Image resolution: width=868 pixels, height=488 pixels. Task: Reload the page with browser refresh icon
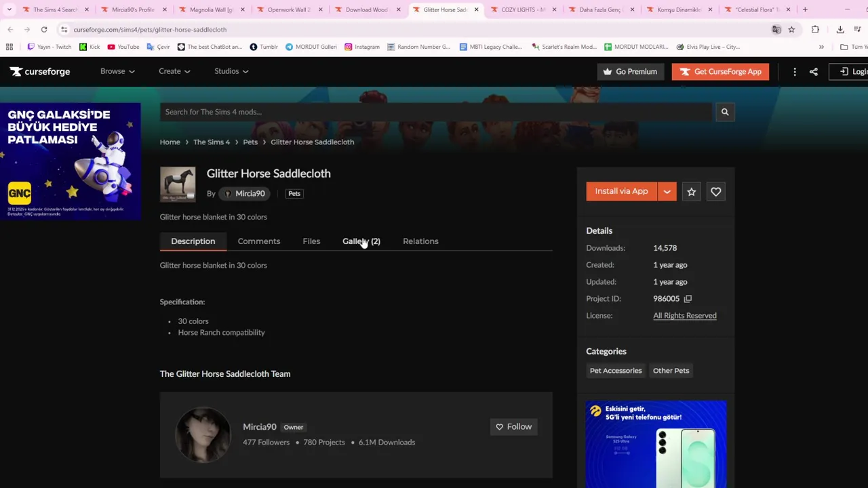[44, 30]
